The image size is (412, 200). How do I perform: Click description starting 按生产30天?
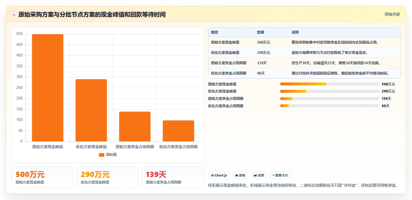pyautogui.click(x=336, y=63)
